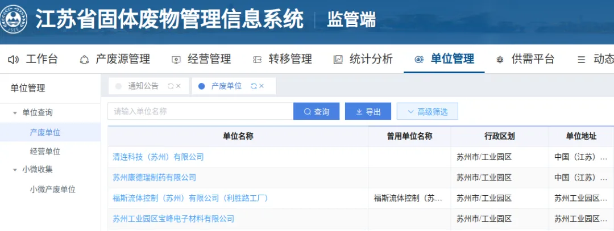Refresh the 通知公告 tab
Image resolution: width=614 pixels, height=231 pixels.
pyautogui.click(x=170, y=86)
